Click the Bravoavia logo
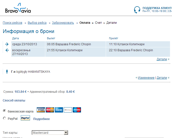The width and height of the screenshot is (172, 138). [x=18, y=8]
